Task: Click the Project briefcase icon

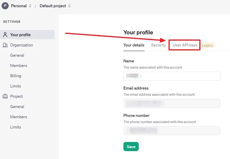Action: (5, 96)
